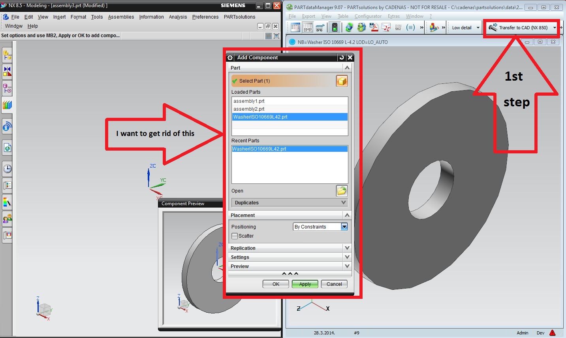Open NX Insert menu
This screenshot has width=566, height=338.
[59, 17]
